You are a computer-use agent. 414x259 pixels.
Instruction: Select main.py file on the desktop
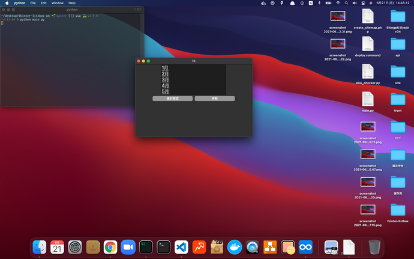pyautogui.click(x=368, y=100)
